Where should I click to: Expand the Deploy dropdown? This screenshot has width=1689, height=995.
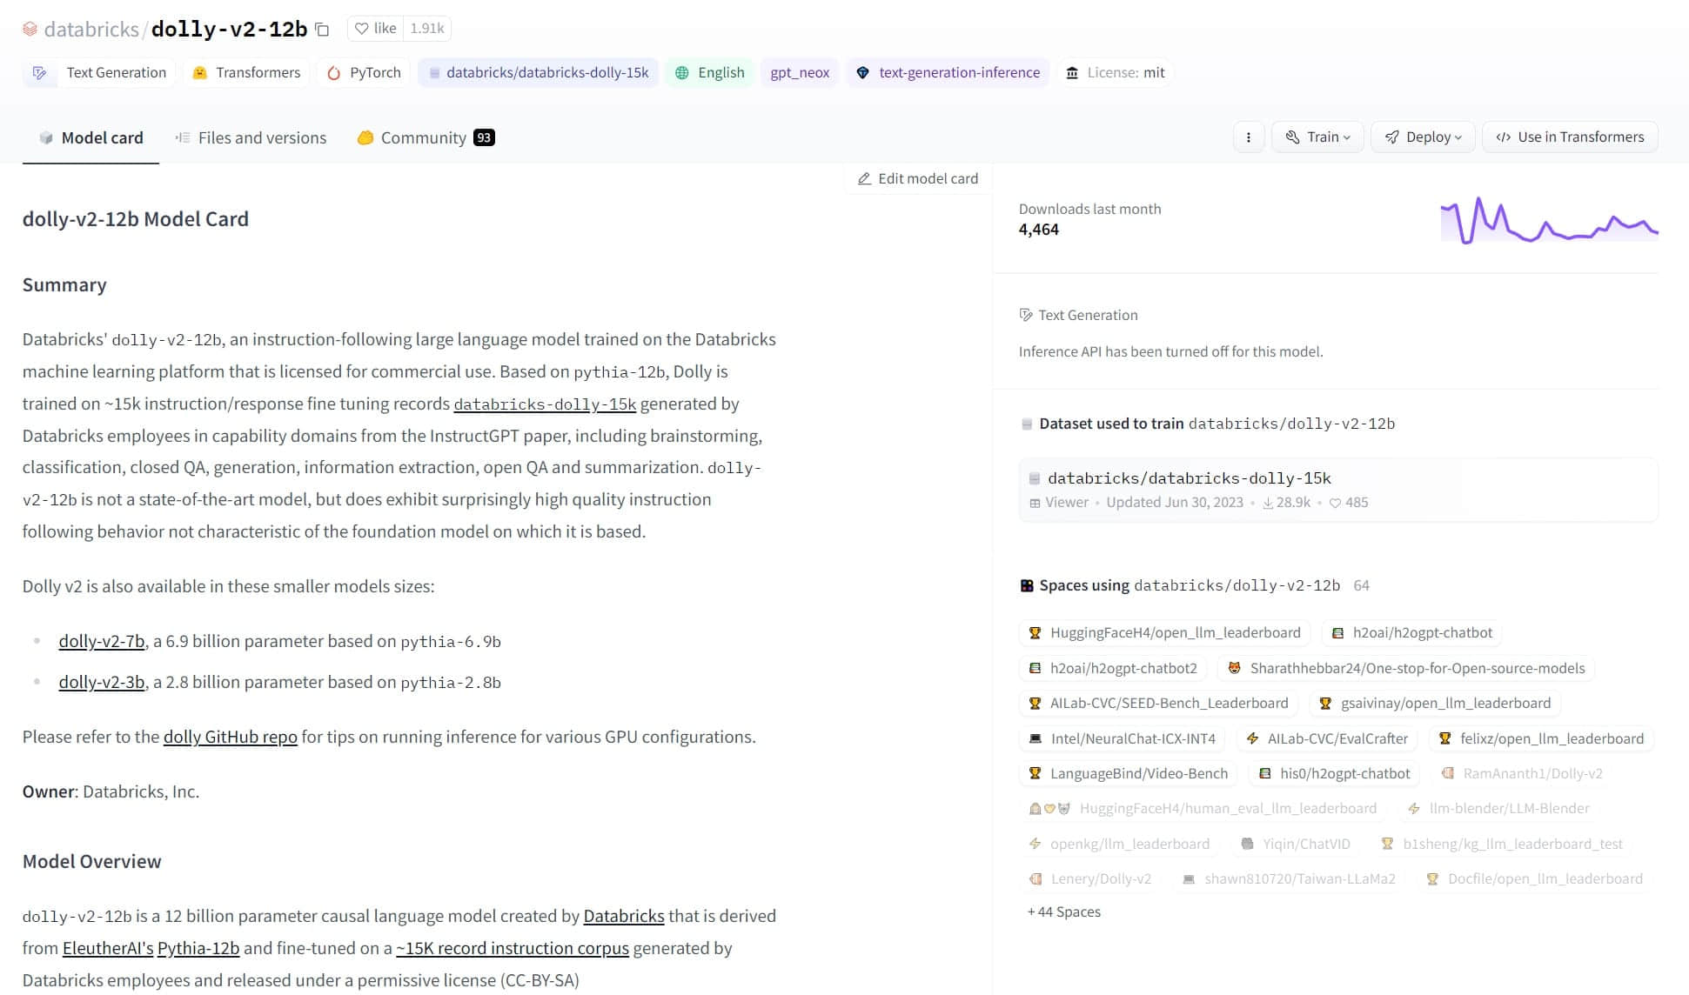point(1423,137)
